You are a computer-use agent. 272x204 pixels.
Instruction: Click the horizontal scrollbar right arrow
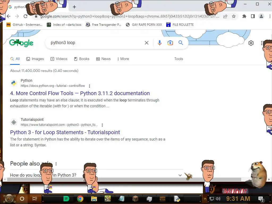click(269, 180)
